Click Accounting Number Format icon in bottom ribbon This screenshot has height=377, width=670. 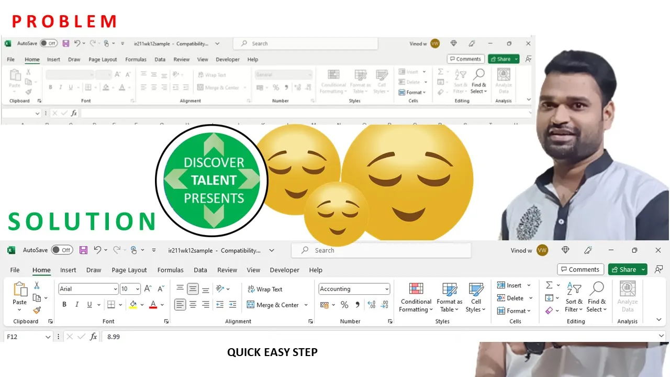(x=325, y=305)
